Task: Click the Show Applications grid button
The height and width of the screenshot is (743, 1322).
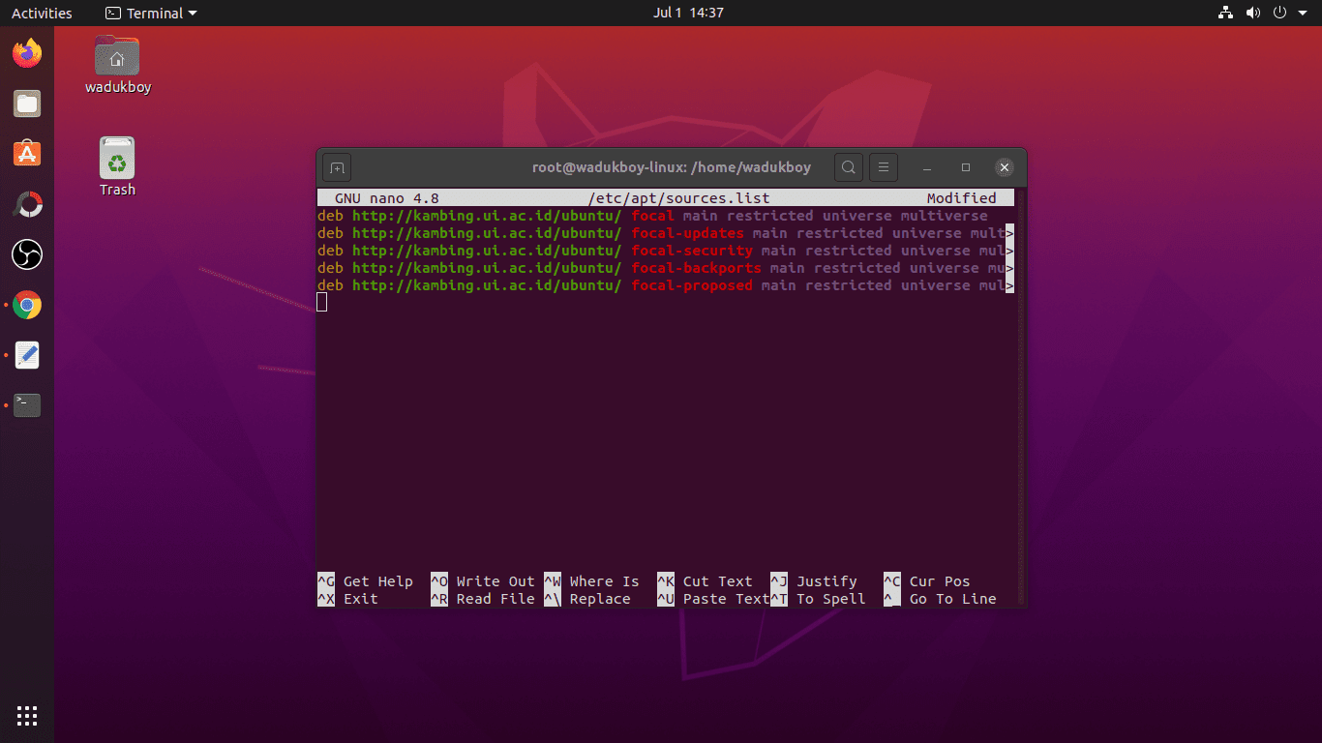Action: coord(27,716)
